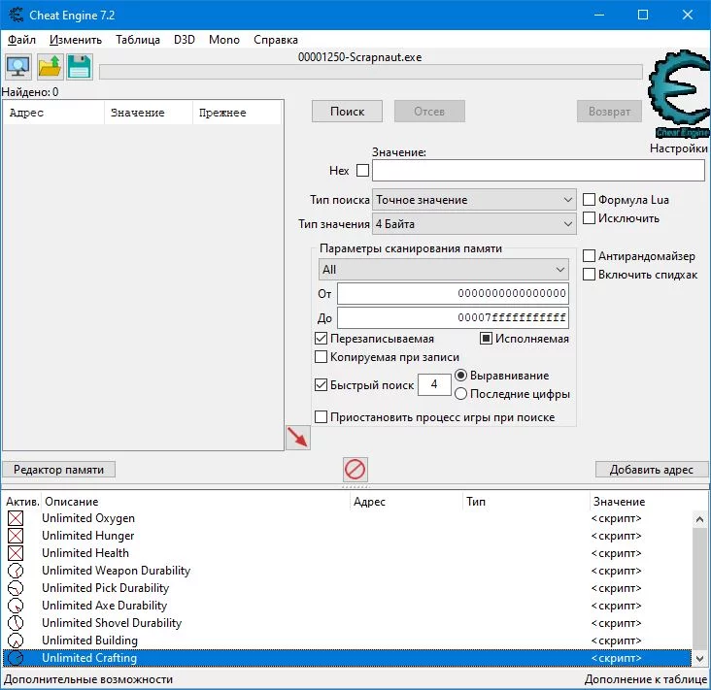Check Копируемая при записи
The width and height of the screenshot is (711, 690).
pyautogui.click(x=322, y=357)
